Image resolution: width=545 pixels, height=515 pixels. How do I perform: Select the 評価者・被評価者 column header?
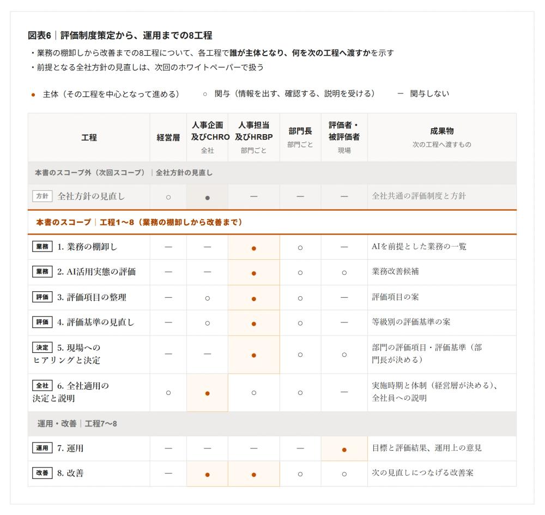[x=344, y=137]
